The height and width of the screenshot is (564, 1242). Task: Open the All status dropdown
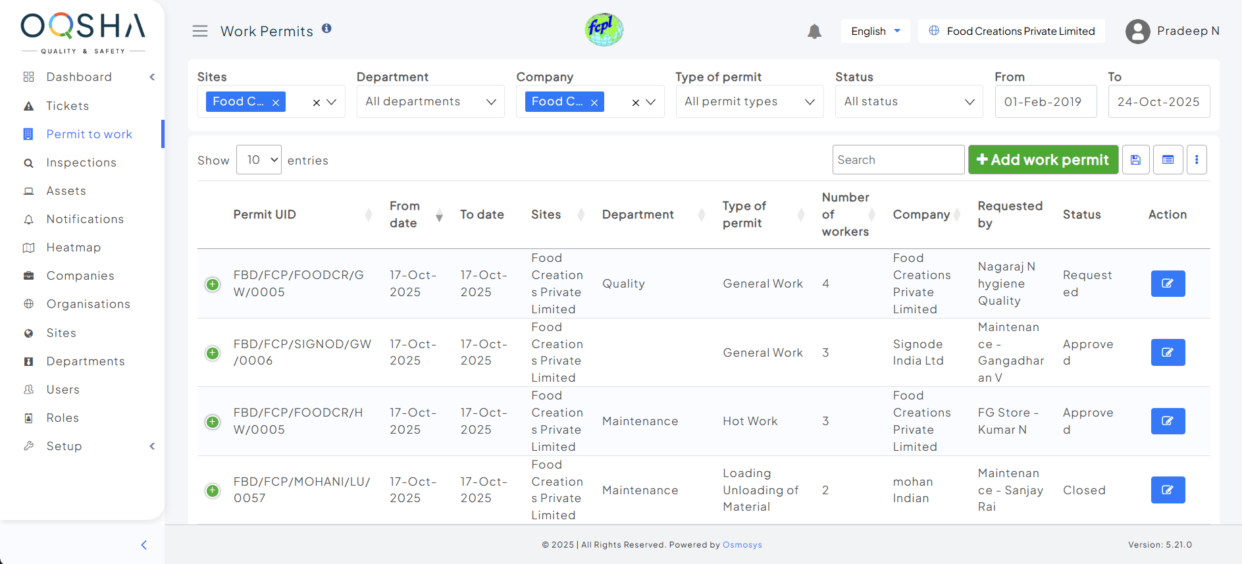click(908, 101)
